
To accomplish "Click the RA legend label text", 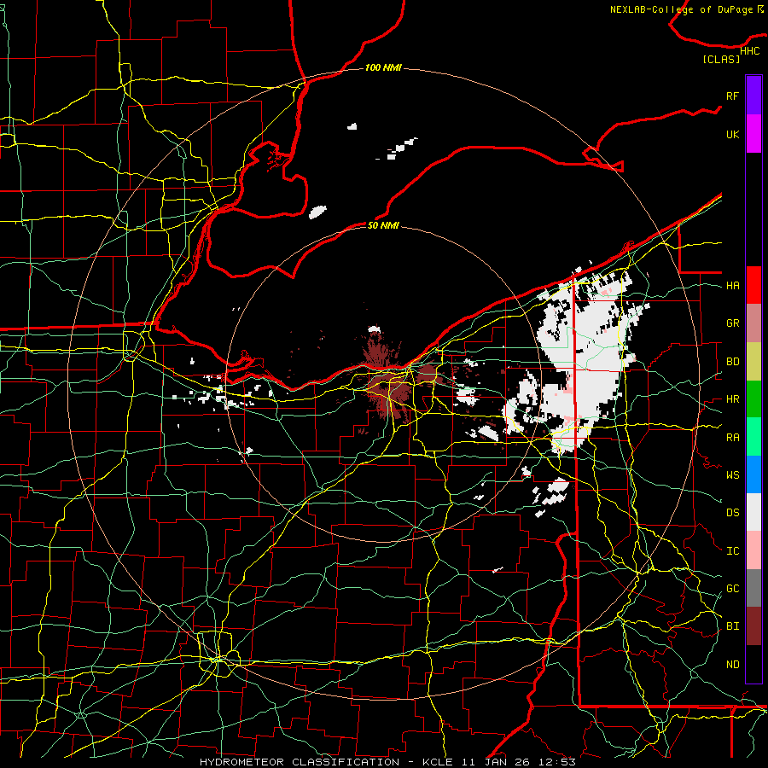I will (732, 438).
